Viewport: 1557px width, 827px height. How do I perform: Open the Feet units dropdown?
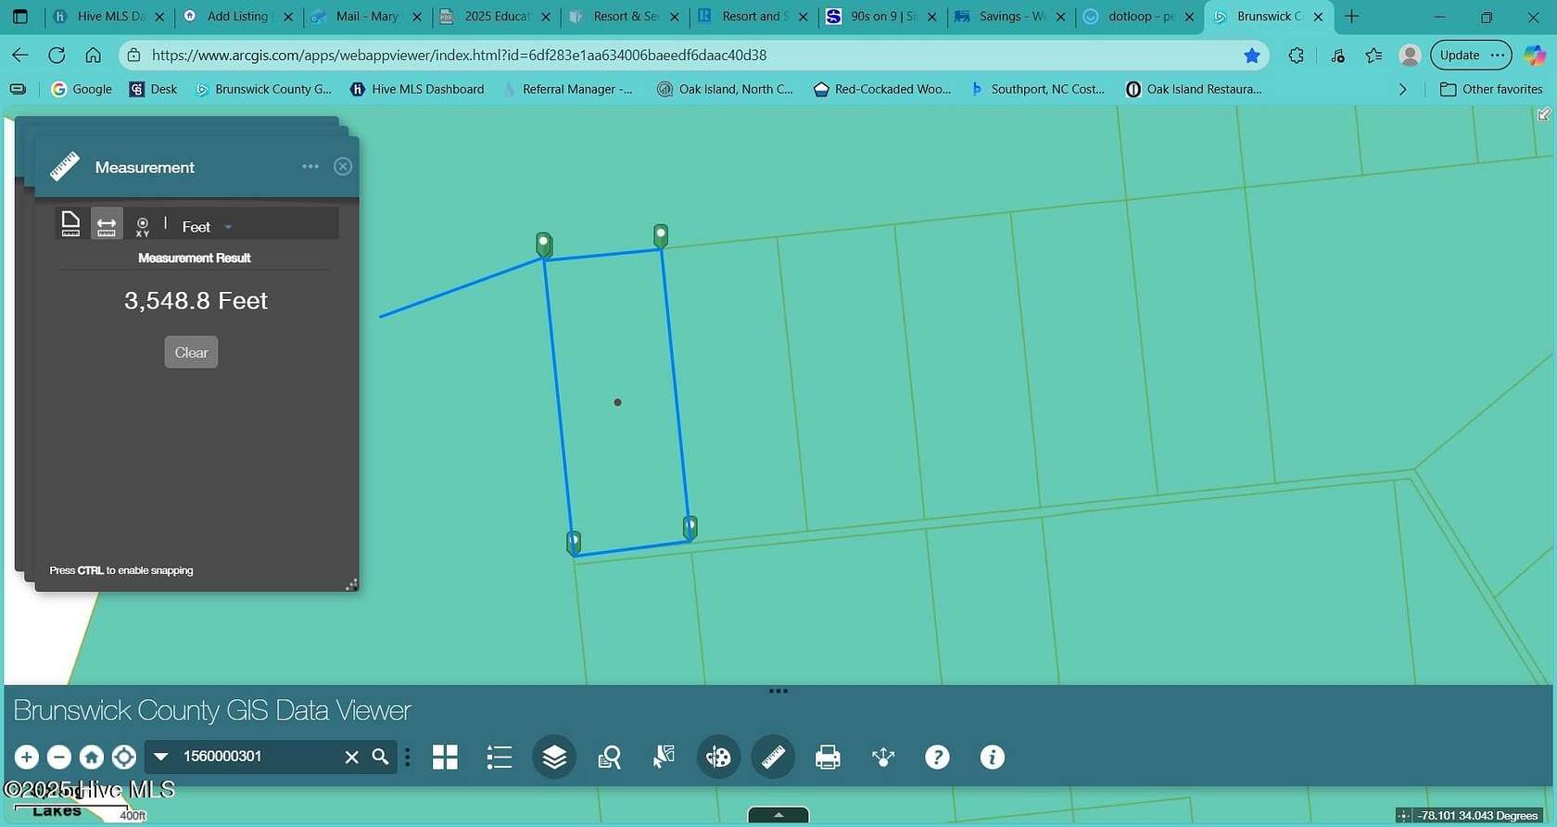[208, 227]
